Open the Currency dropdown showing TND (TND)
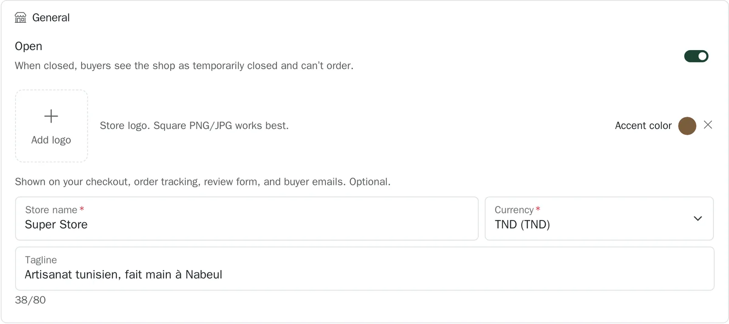The image size is (729, 324). click(x=599, y=219)
